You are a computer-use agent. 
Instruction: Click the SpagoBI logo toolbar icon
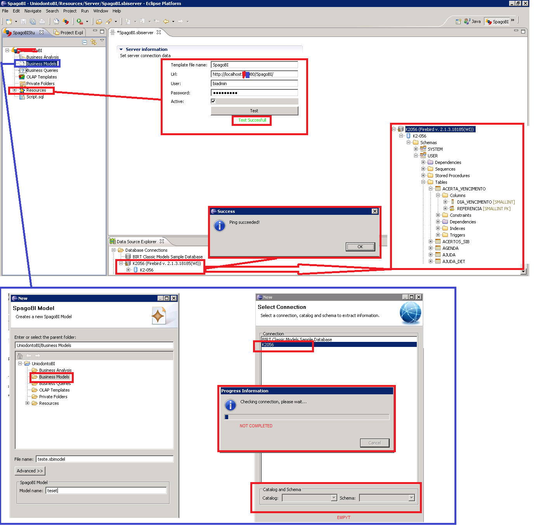pos(66,21)
